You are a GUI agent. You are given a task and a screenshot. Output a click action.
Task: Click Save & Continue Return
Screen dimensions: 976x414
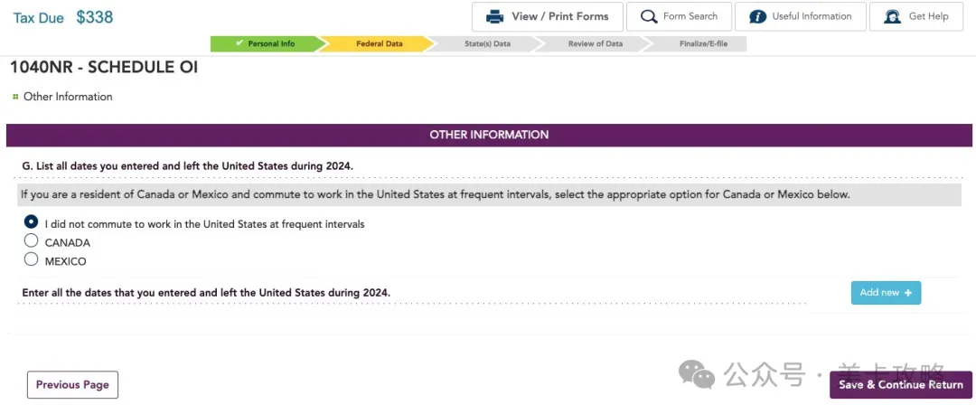tap(900, 385)
